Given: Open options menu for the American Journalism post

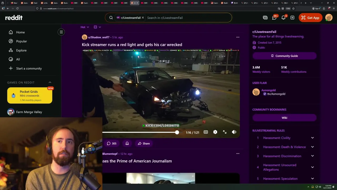Looking at the screenshot, I should [238, 154].
